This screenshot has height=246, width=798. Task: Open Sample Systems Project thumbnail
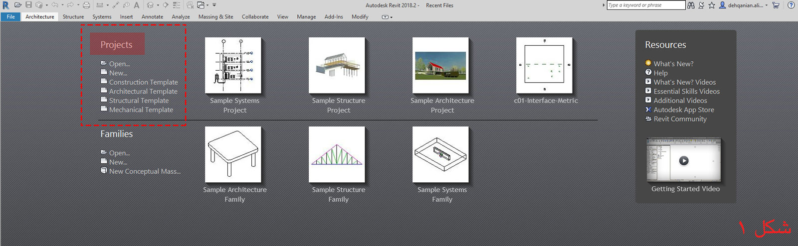pos(233,65)
